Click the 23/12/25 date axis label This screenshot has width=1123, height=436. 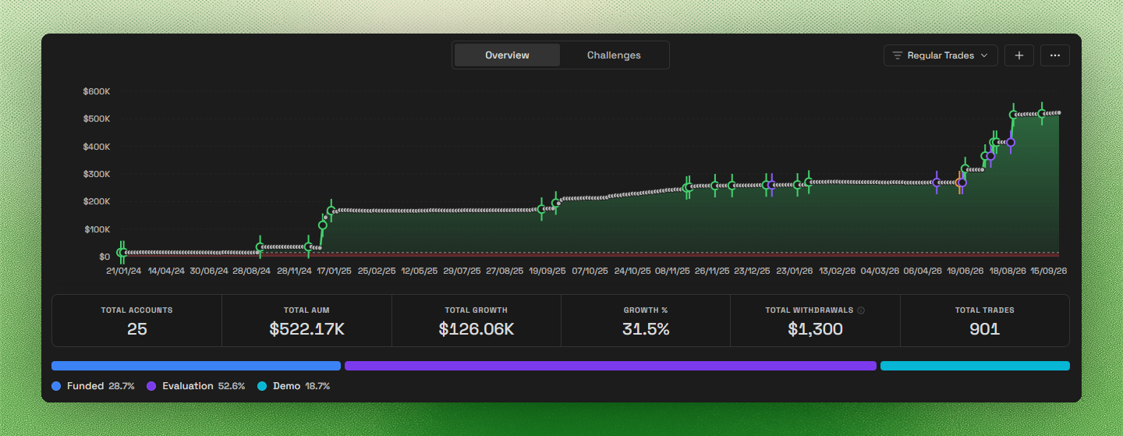[x=752, y=271]
